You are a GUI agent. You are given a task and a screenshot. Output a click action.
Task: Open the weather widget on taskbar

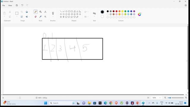(x=9, y=103)
